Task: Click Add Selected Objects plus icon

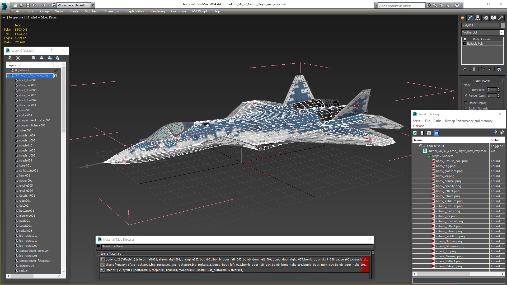Action: [26, 58]
